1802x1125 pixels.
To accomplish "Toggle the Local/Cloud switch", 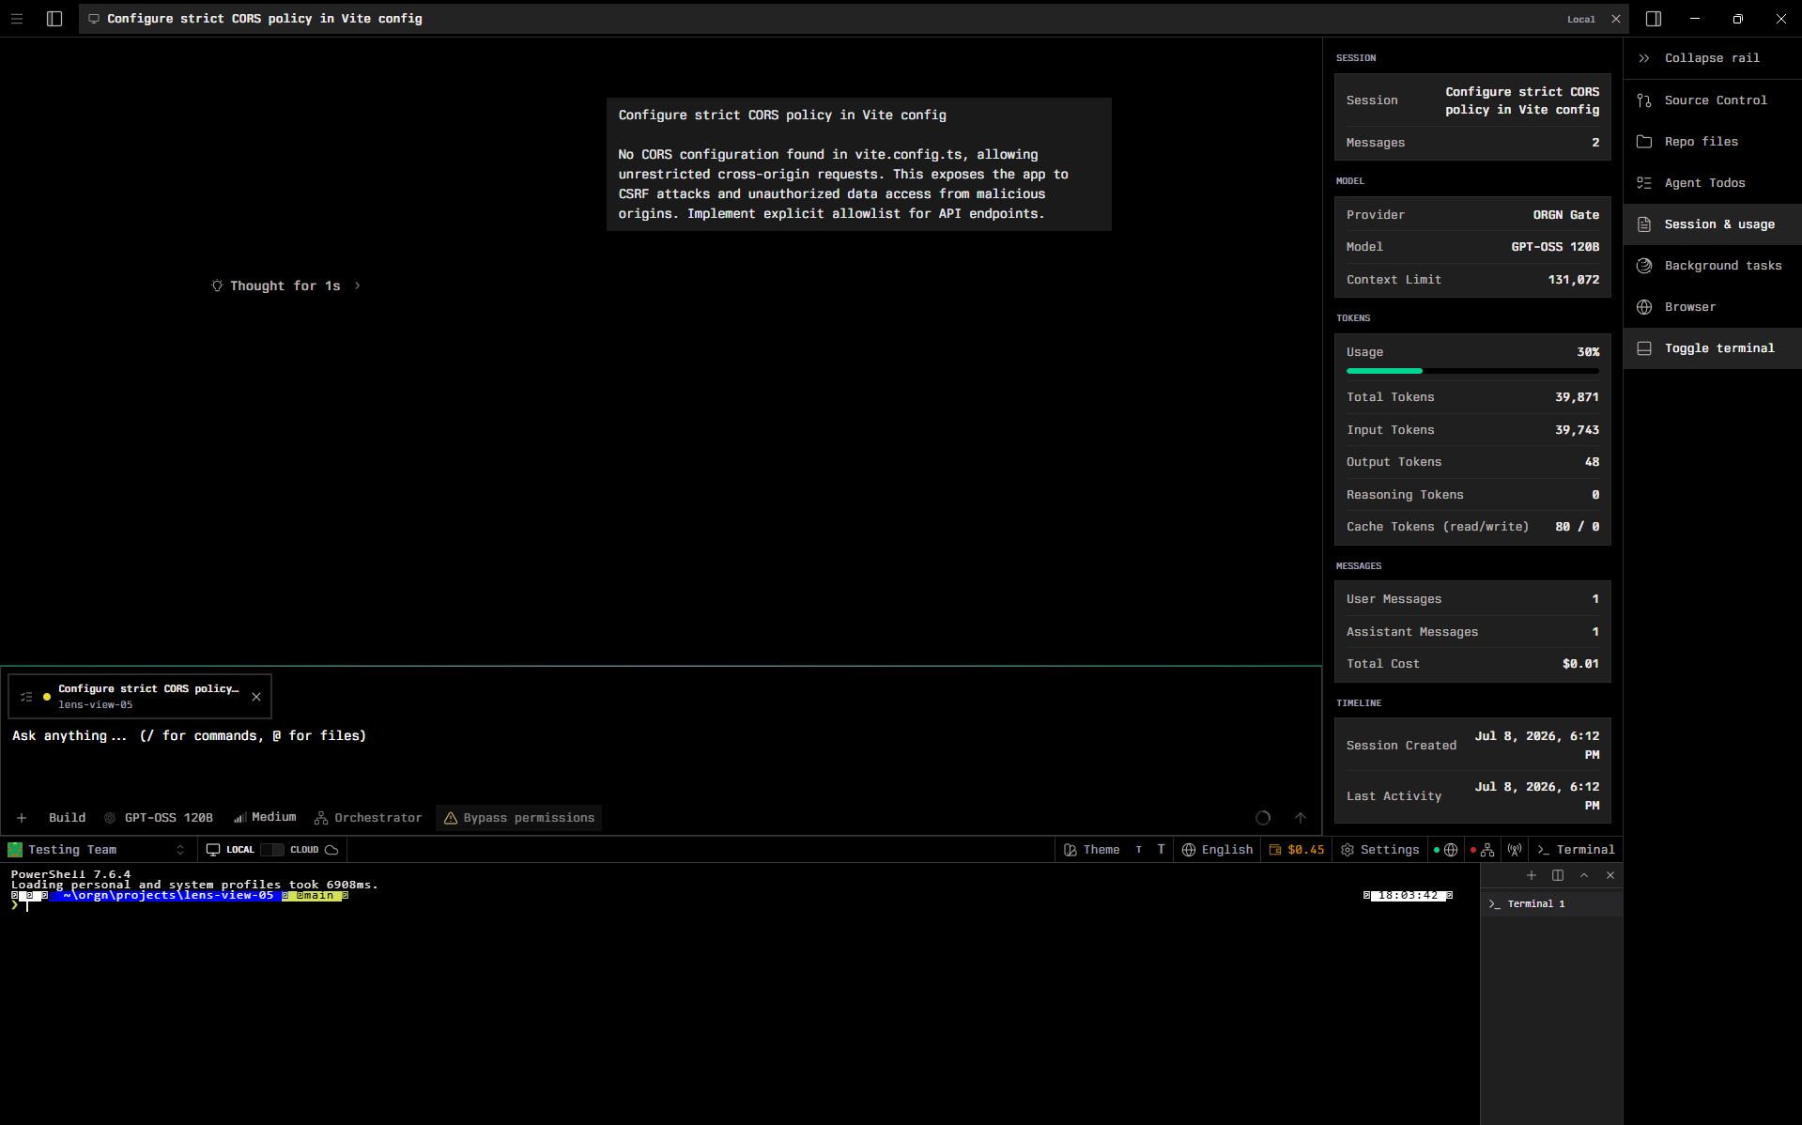I will (272, 850).
